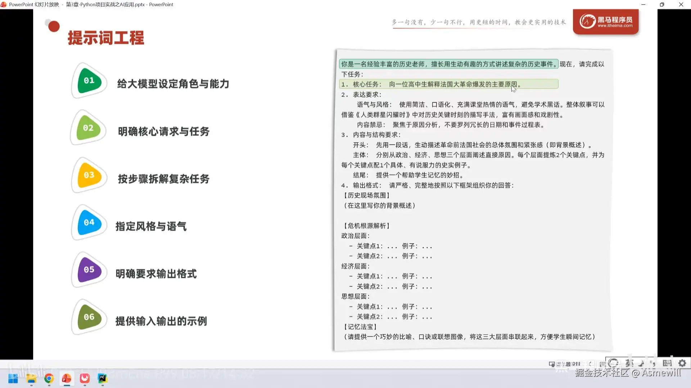Click the IME toolbar gear settings icon
The width and height of the screenshot is (691, 388).
(682, 363)
